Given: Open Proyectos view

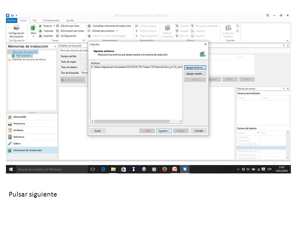Looking at the screenshot, I should point(32,124).
